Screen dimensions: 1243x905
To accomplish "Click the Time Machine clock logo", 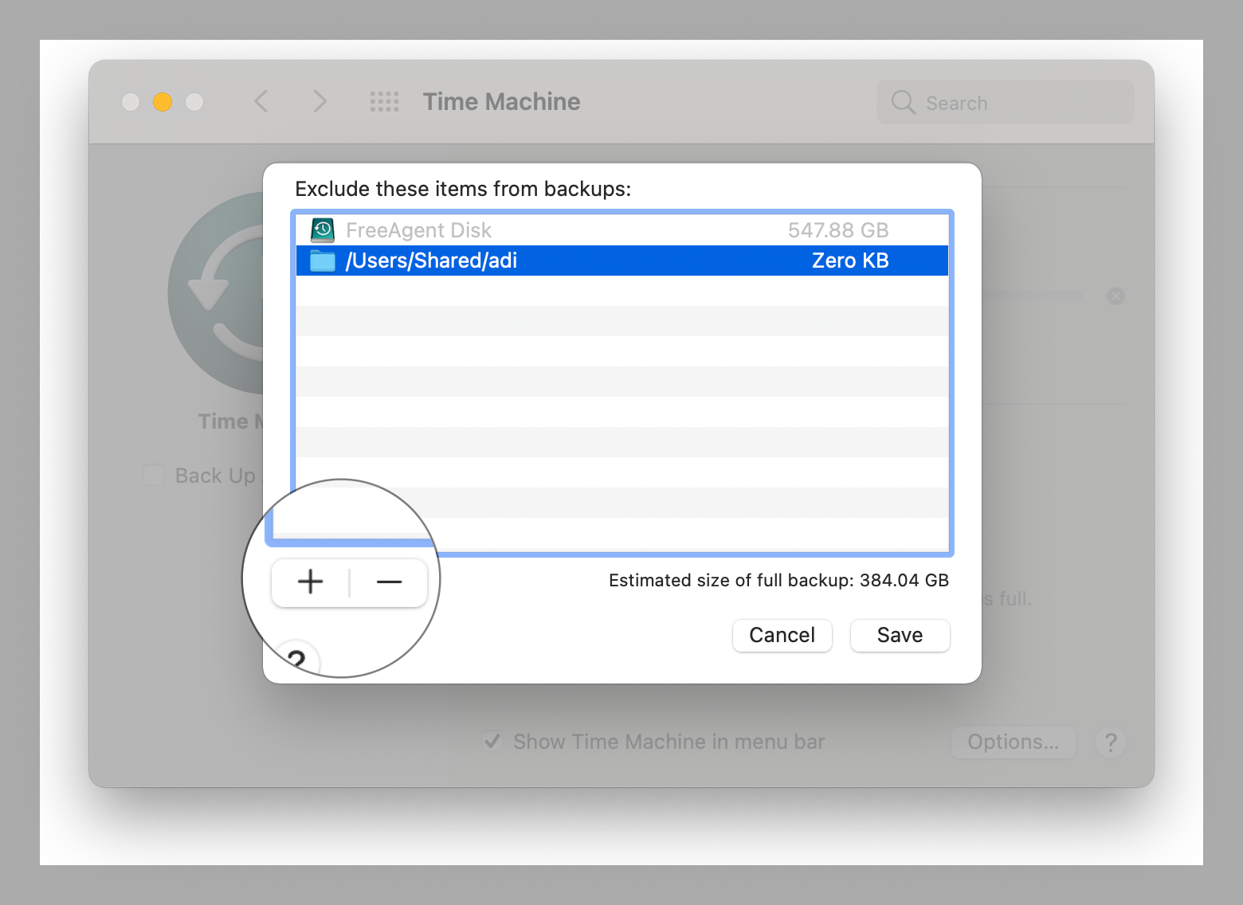I will pyautogui.click(x=217, y=293).
